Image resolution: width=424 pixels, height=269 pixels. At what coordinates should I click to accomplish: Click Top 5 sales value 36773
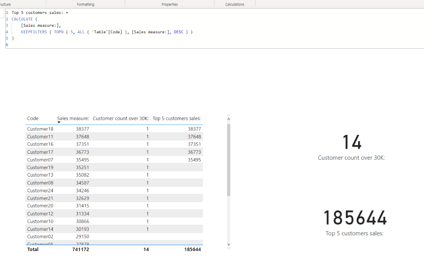(x=194, y=152)
